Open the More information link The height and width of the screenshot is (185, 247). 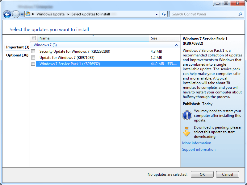point(196,143)
